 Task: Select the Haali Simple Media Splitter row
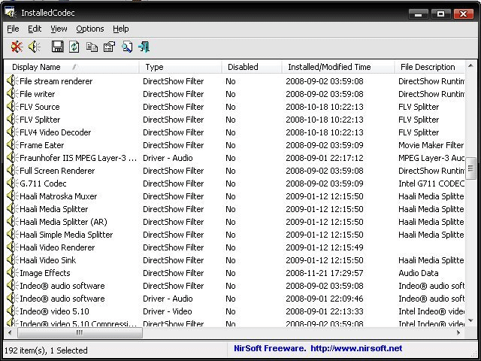point(234,235)
